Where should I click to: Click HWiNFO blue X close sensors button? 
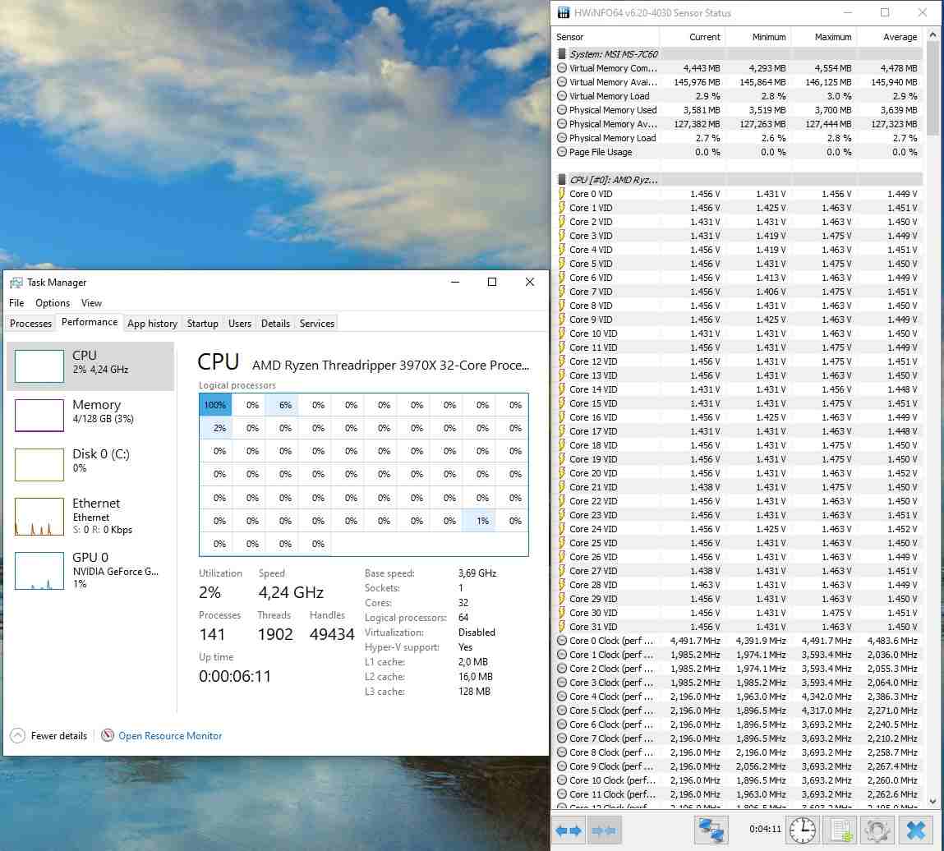click(916, 830)
